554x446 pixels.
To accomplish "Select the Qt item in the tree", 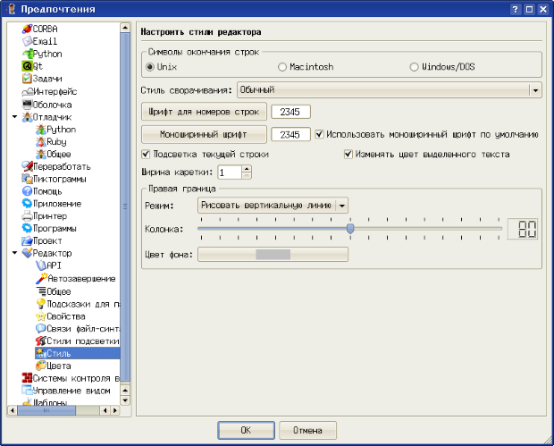I will tap(38, 66).
